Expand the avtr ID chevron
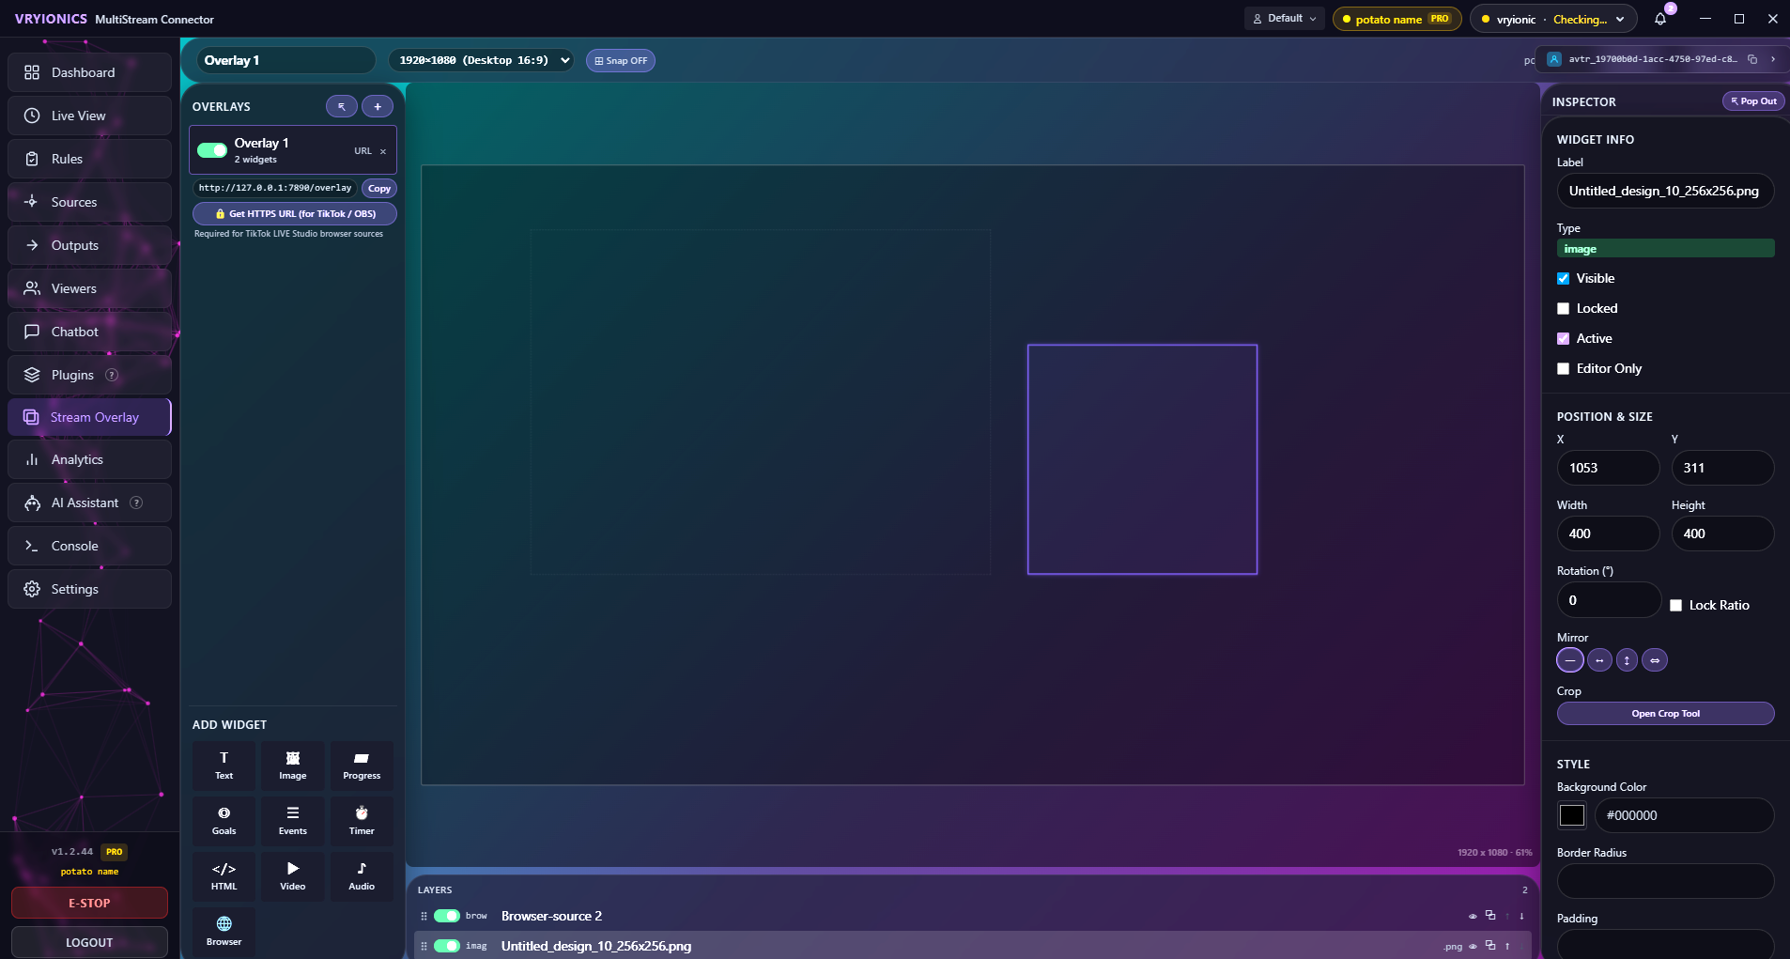This screenshot has height=959, width=1790. tap(1773, 59)
